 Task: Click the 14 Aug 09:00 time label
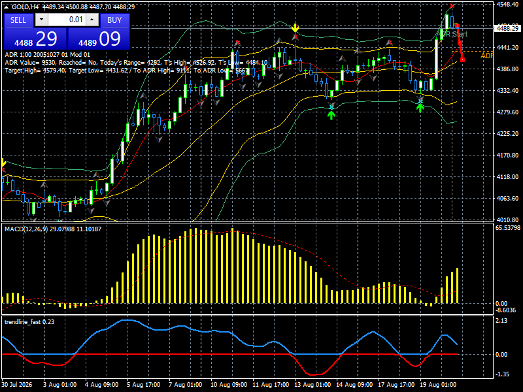[x=354, y=384]
